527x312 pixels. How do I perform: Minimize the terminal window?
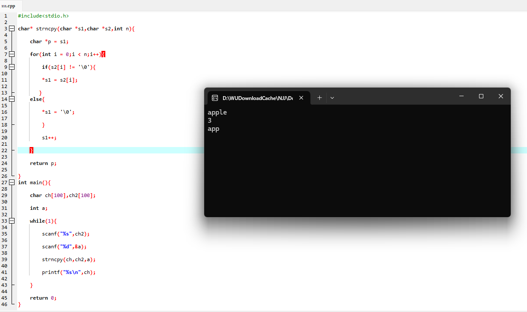click(x=461, y=96)
